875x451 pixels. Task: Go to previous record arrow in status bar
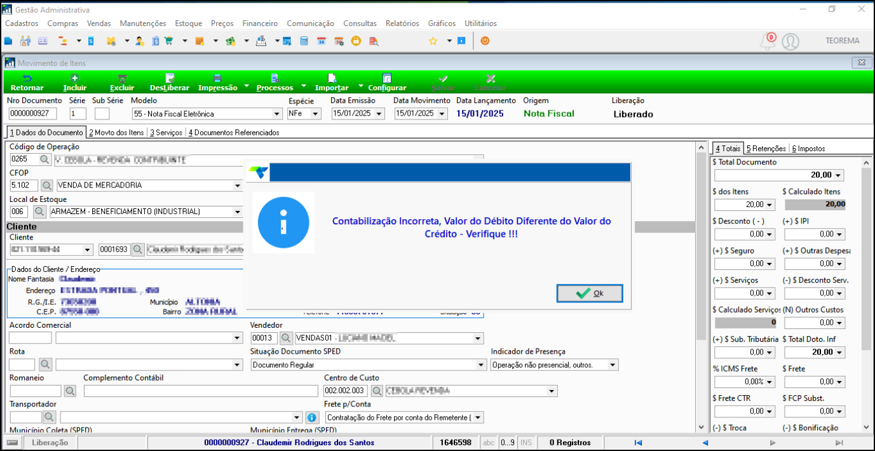click(x=705, y=443)
